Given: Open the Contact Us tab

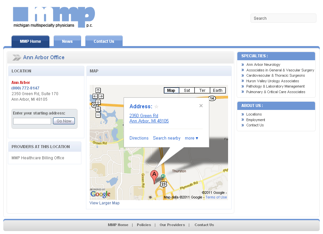Looking at the screenshot, I should (104, 41).
